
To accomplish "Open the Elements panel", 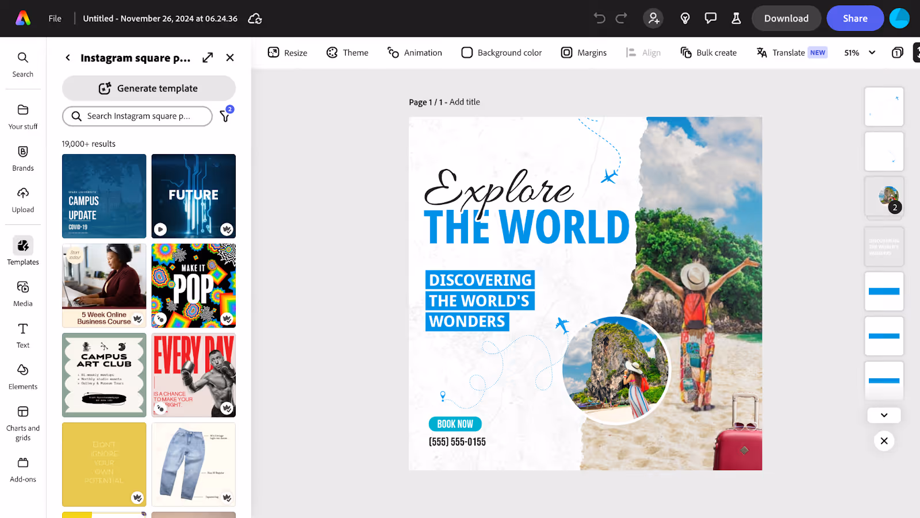I will tap(23, 377).
